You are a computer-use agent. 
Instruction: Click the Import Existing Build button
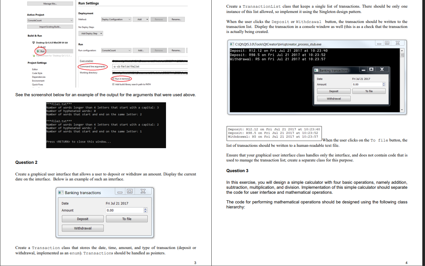(50, 27)
